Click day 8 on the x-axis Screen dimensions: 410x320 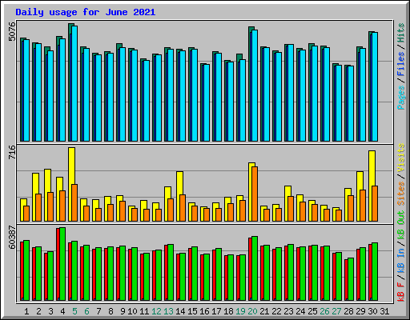click(111, 311)
